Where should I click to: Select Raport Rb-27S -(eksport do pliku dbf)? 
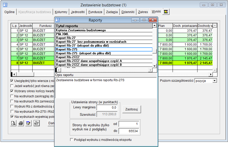tap(104, 53)
